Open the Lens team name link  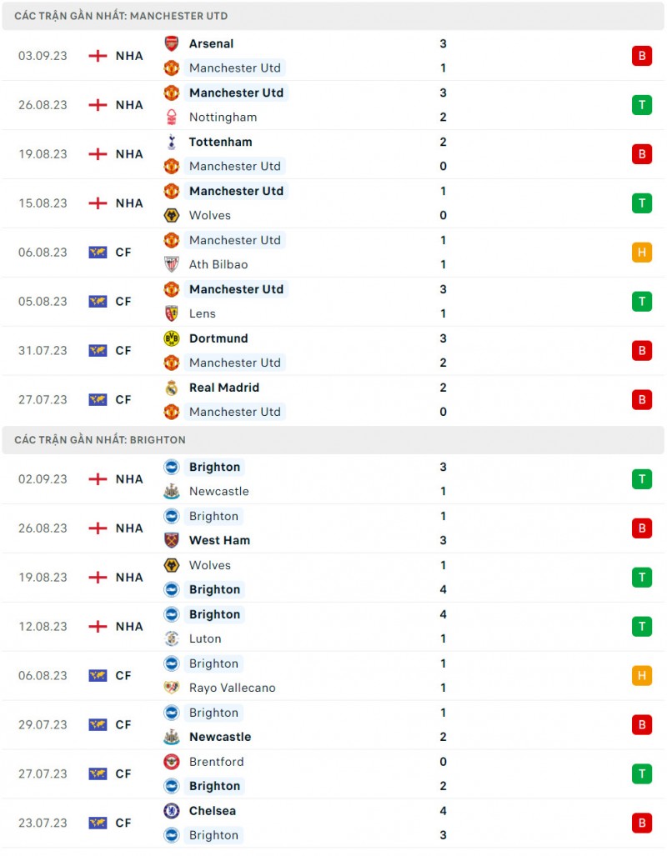point(202,314)
